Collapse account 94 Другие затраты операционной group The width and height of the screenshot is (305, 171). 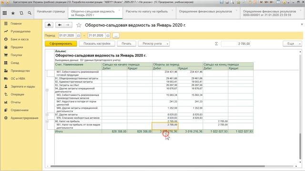(47, 90)
